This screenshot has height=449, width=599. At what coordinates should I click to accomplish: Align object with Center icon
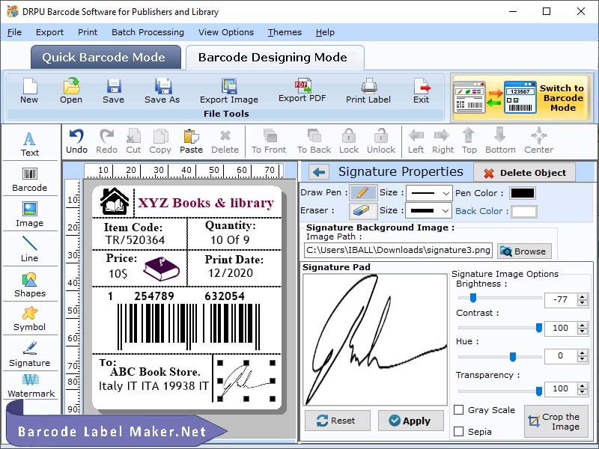(538, 141)
